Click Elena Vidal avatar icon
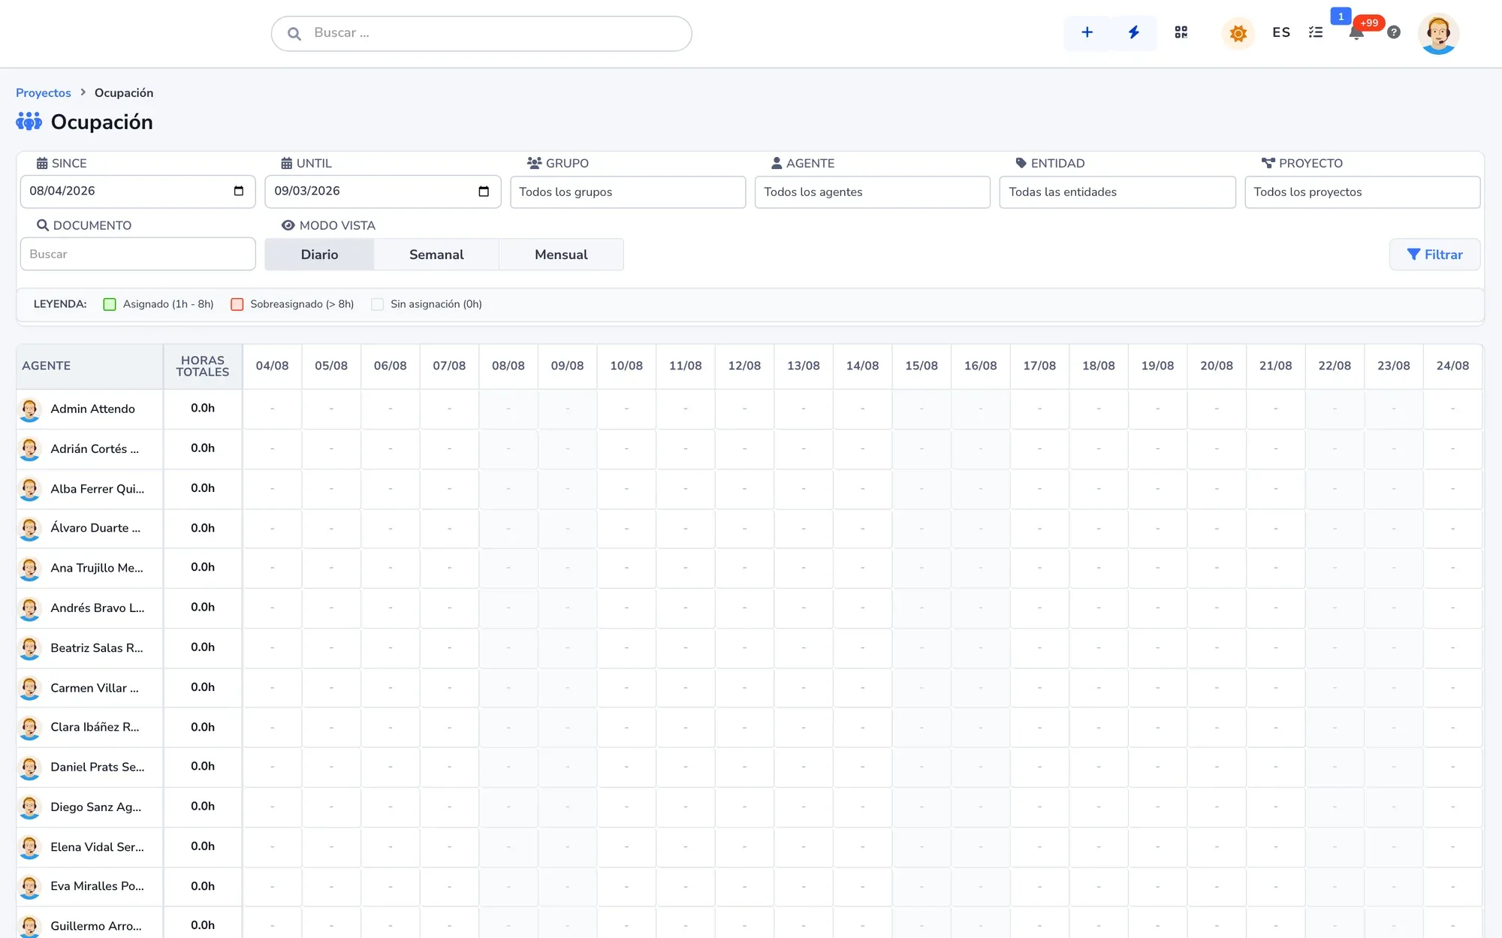 point(29,847)
